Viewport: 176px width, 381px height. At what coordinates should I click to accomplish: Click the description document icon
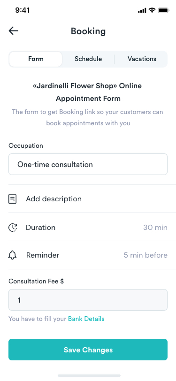pos(12,199)
